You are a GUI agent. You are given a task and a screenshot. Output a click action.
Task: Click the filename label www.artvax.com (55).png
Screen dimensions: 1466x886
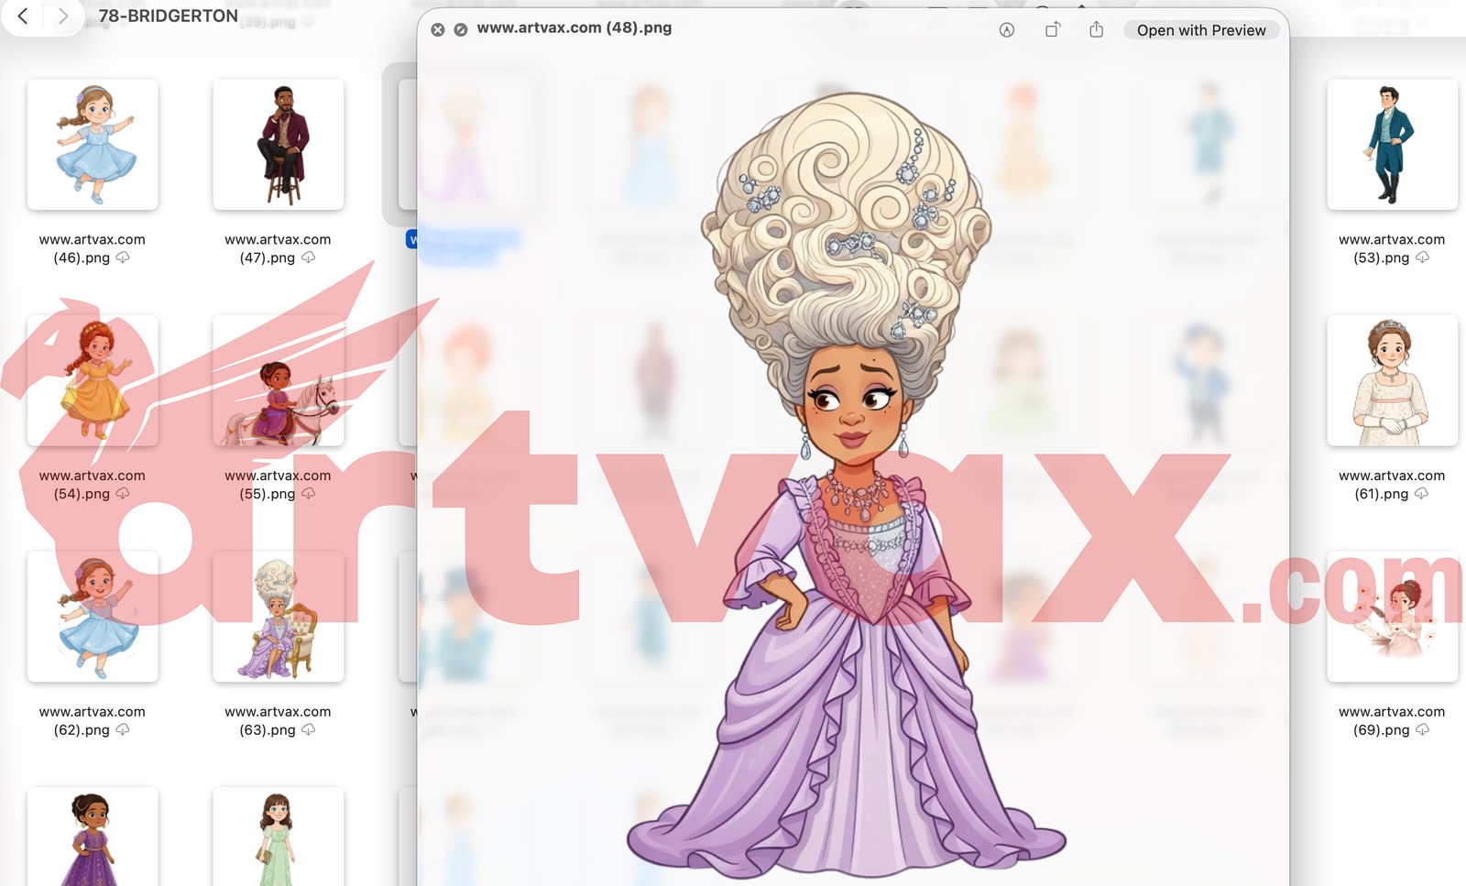[x=278, y=485]
